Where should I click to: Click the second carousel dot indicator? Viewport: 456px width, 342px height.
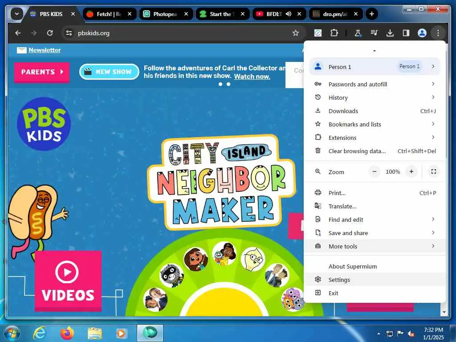[x=228, y=84]
